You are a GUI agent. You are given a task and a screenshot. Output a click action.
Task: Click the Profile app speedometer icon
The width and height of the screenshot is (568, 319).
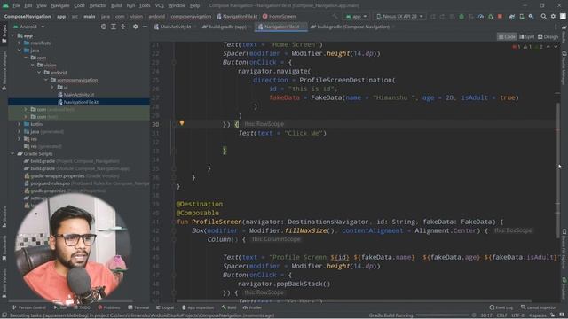[x=481, y=17]
